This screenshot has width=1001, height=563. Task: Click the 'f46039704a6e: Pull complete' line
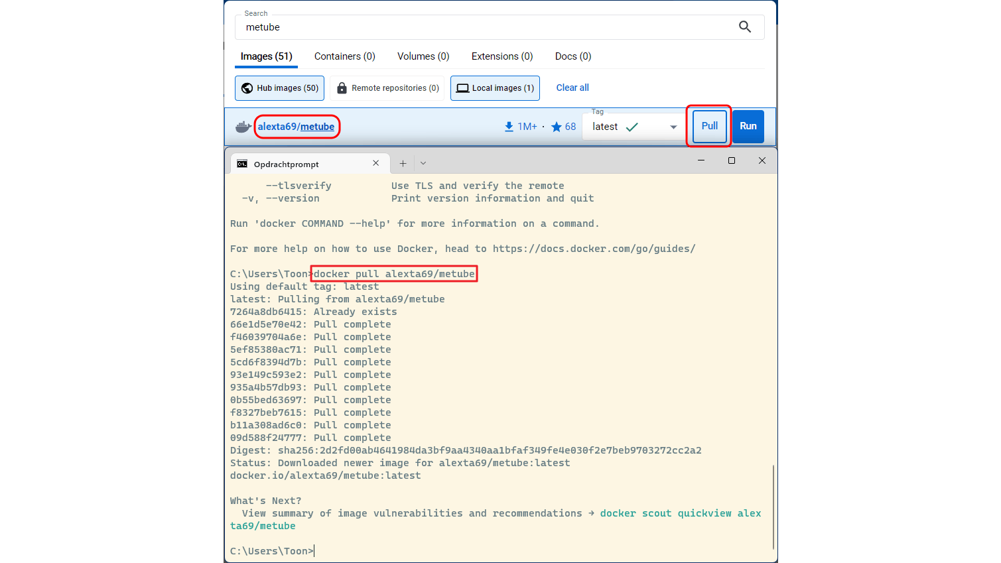click(310, 337)
